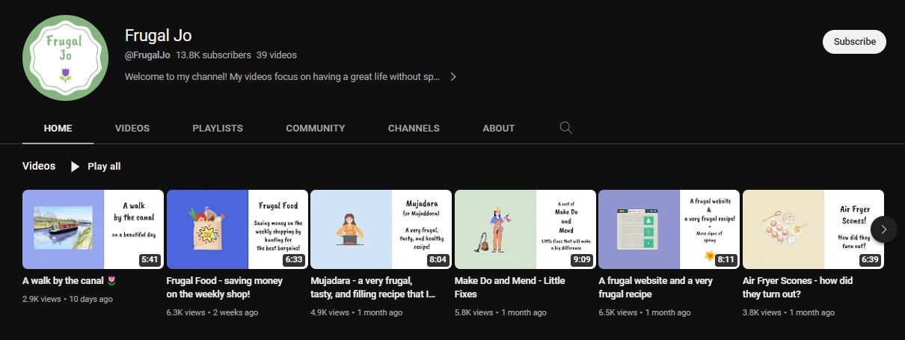Click the 'Mujadara - a very frugal' title
This screenshot has width=905, height=340.
(373, 288)
